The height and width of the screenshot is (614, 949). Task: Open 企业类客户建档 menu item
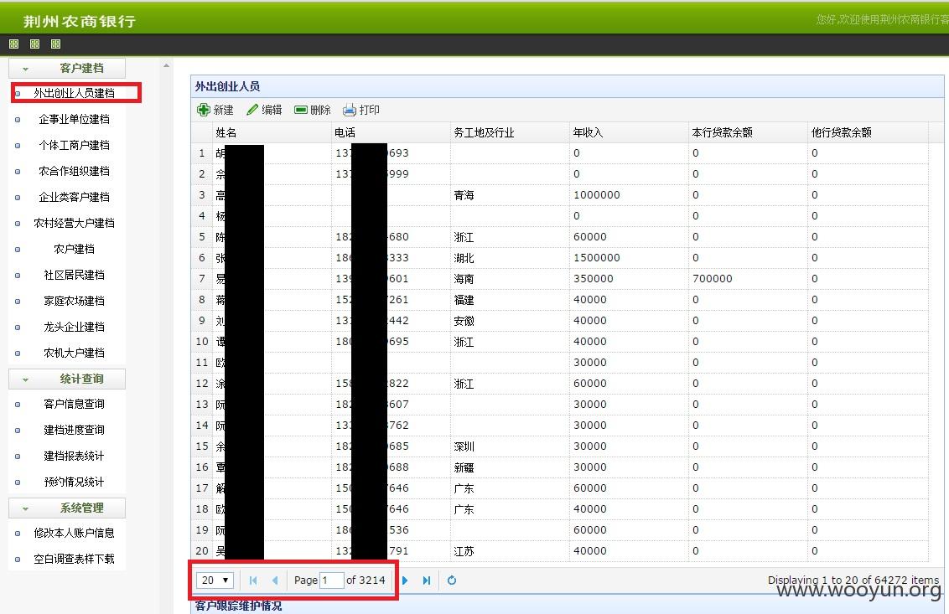[x=74, y=197]
